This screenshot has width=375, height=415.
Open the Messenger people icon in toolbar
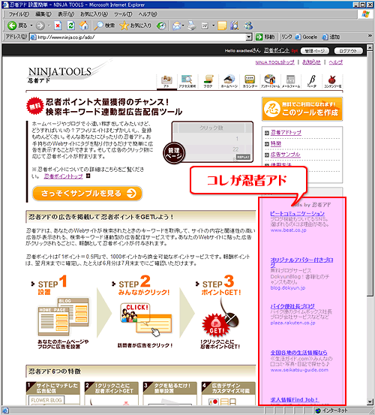pyautogui.click(x=248, y=26)
